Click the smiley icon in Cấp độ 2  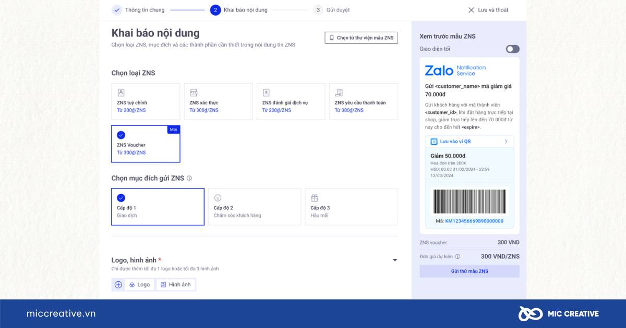click(218, 198)
